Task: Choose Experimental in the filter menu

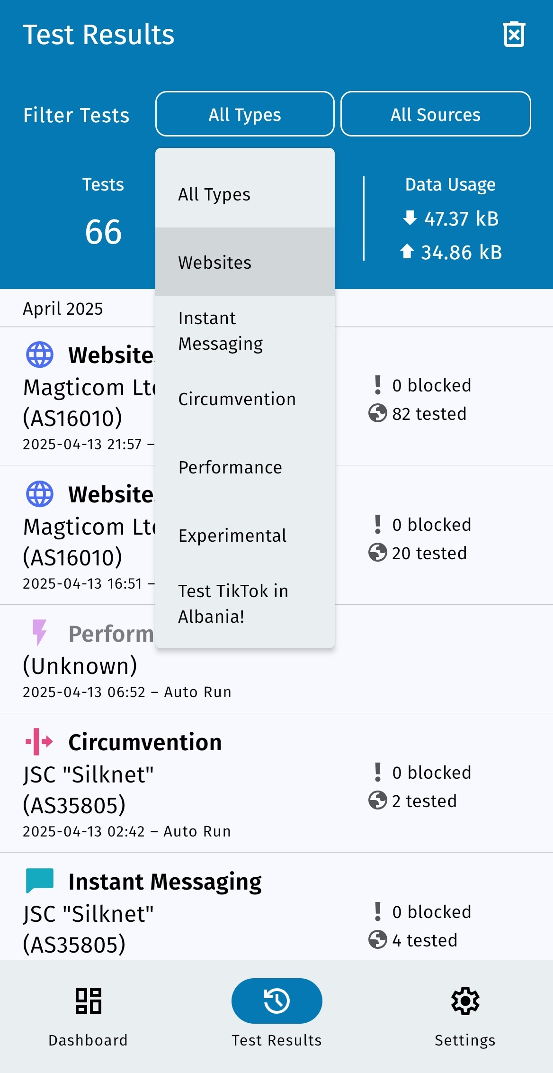Action: (x=245, y=536)
